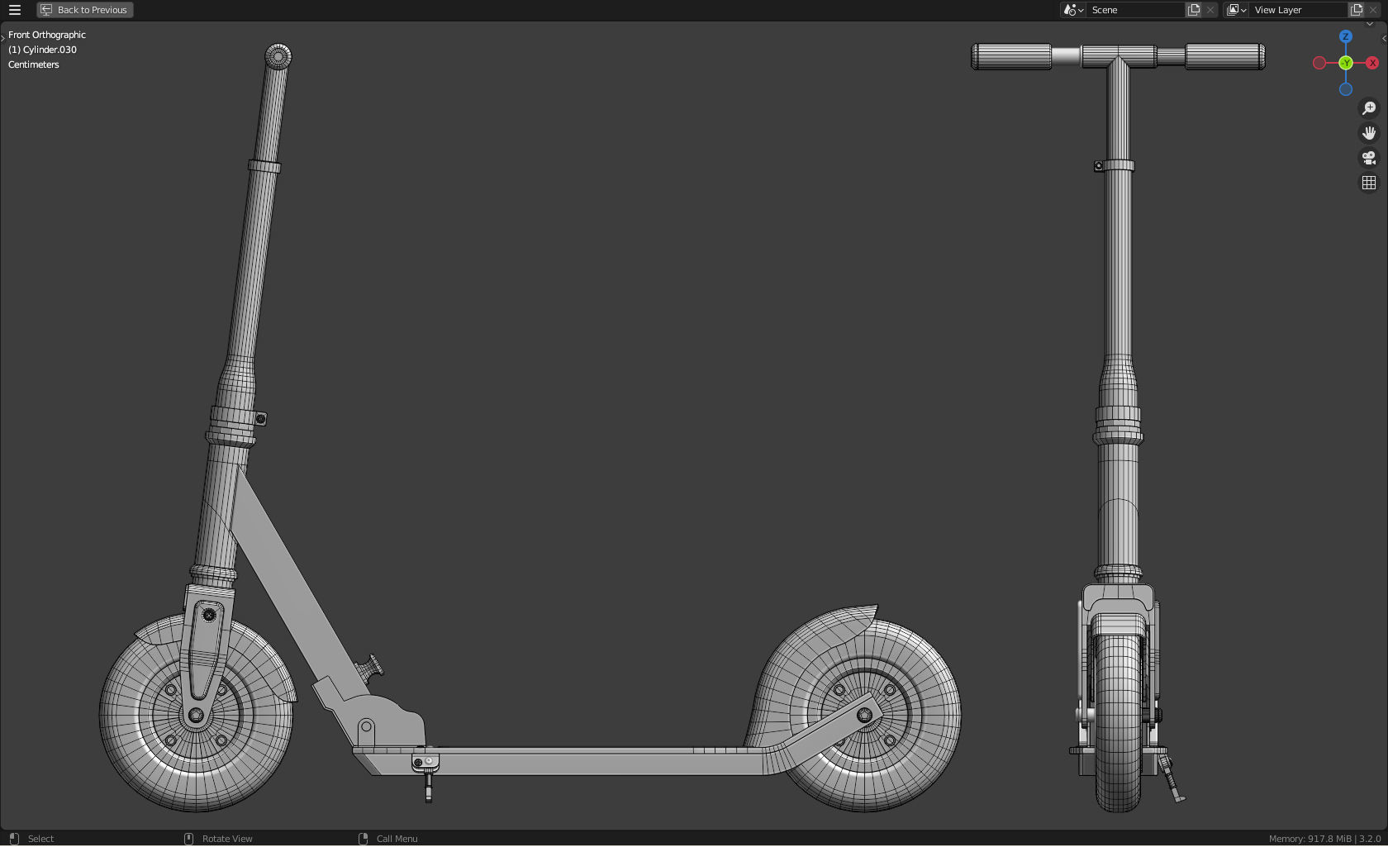This screenshot has width=1388, height=847.
Task: Click the zoom magnifier viewport button
Action: point(1369,108)
